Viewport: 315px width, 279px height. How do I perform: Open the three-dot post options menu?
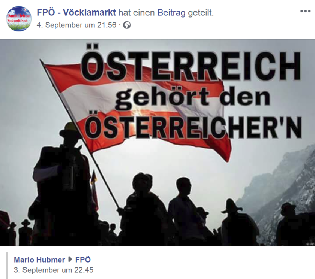tap(305, 11)
